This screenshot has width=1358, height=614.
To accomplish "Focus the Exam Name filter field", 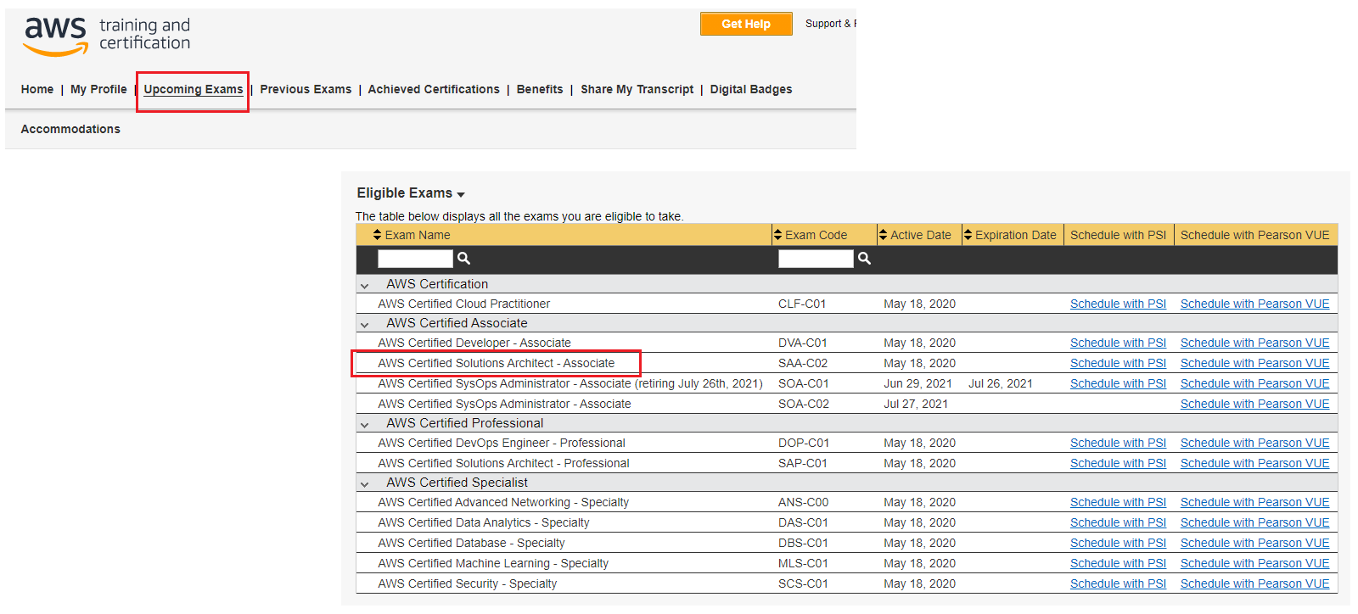I will point(415,259).
